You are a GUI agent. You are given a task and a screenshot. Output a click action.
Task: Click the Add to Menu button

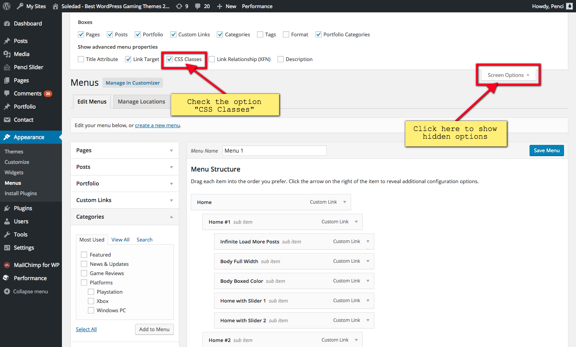154,329
